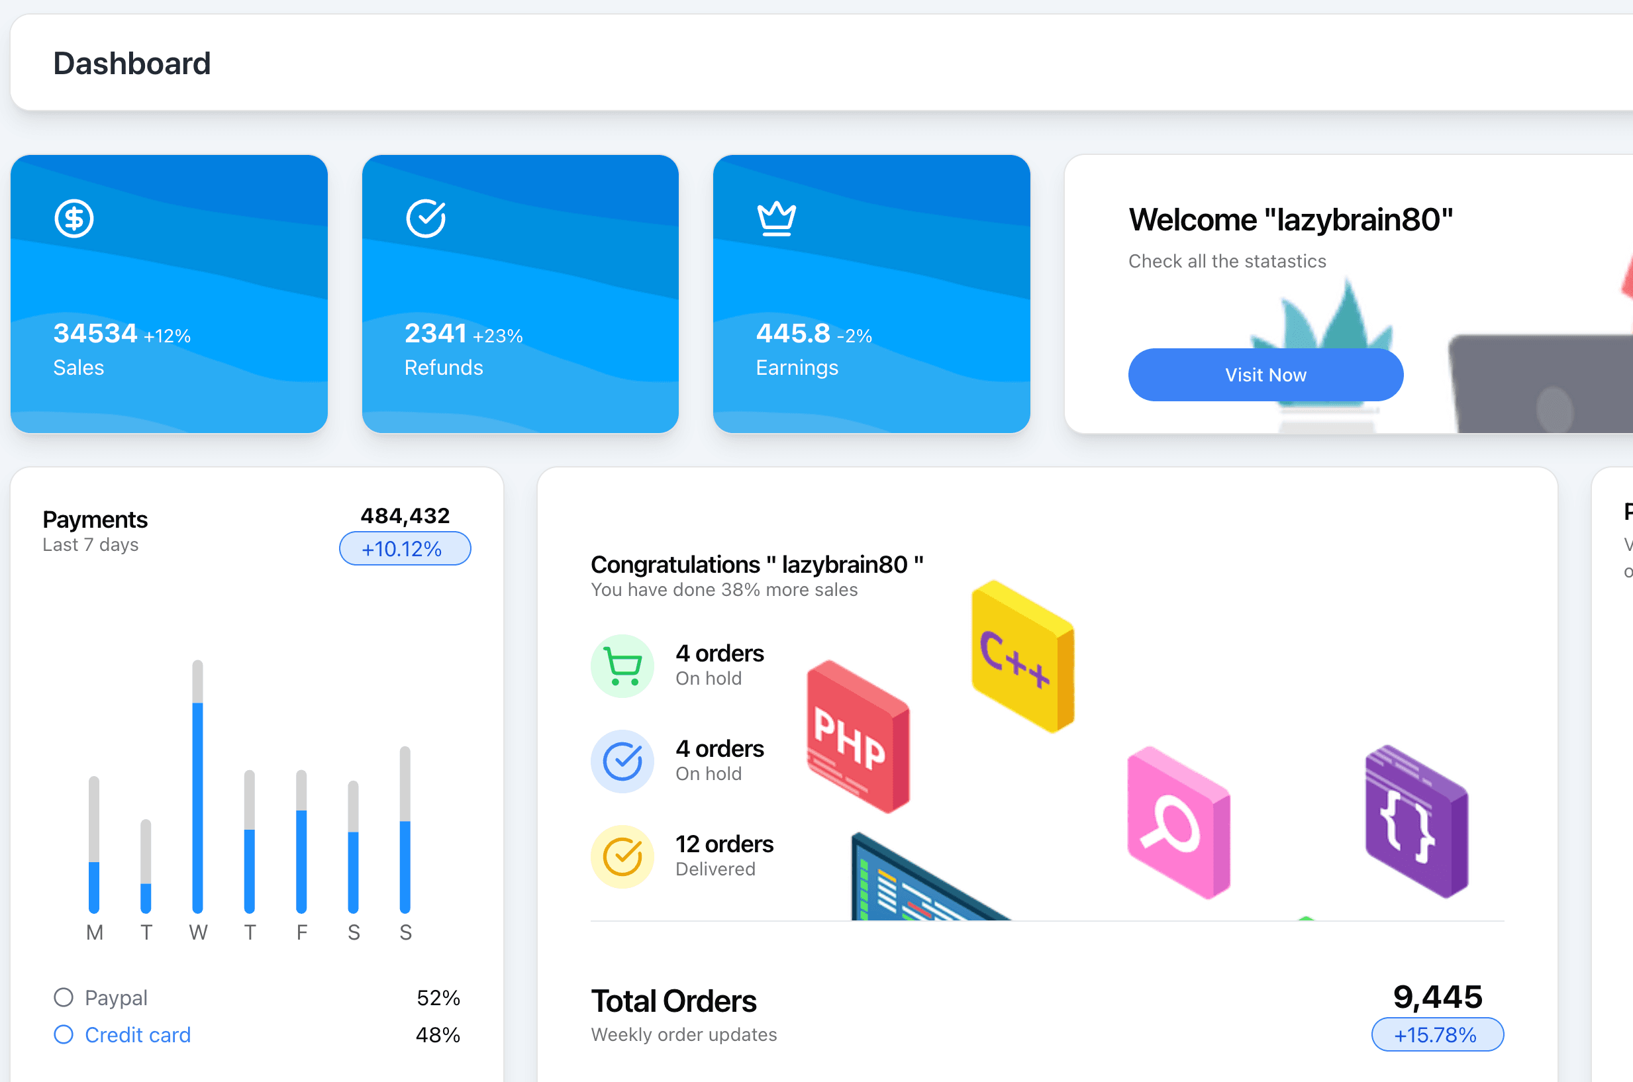
Task: Click the Paypal 52% value
Action: coord(438,998)
